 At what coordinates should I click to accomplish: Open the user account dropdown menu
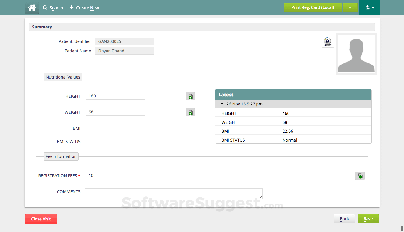point(369,8)
